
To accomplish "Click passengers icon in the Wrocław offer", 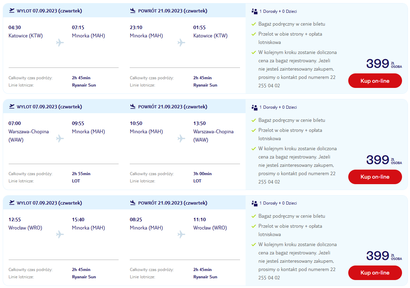I will (254, 203).
